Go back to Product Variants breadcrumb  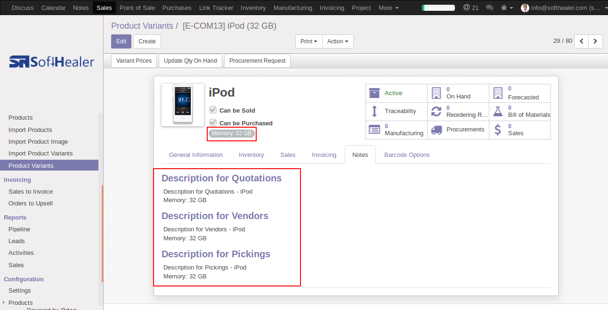point(142,26)
